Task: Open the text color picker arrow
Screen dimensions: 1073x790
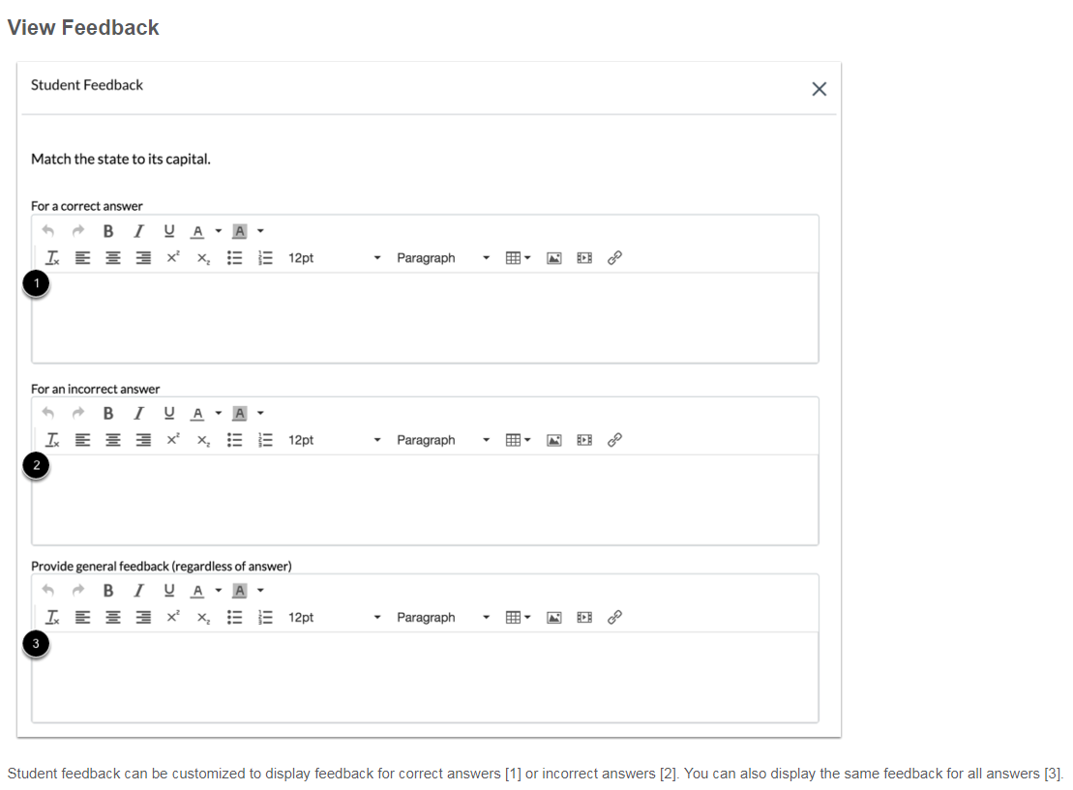Action: 219,230
